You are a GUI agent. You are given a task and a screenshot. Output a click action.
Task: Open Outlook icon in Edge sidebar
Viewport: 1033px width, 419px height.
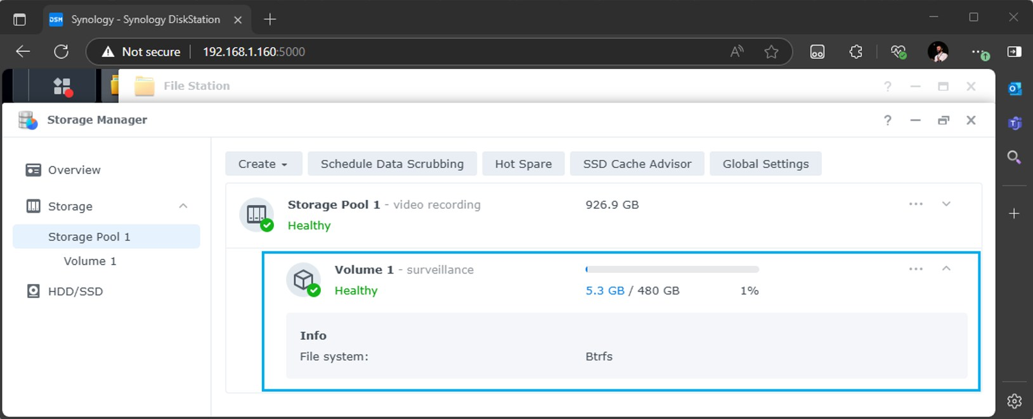(x=1014, y=89)
